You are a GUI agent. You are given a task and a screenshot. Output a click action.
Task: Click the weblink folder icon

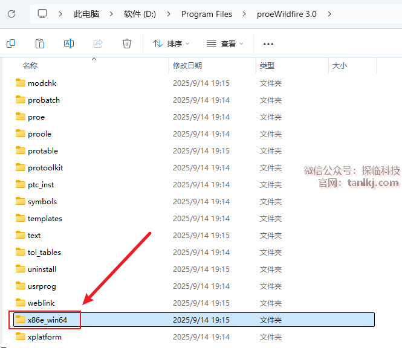(x=21, y=303)
